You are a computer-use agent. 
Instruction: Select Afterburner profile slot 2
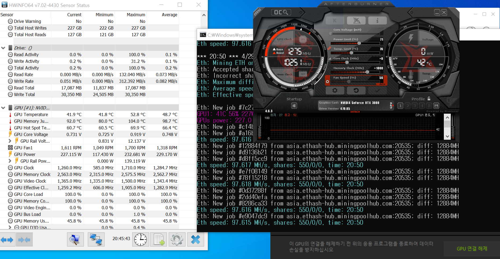[407, 106]
